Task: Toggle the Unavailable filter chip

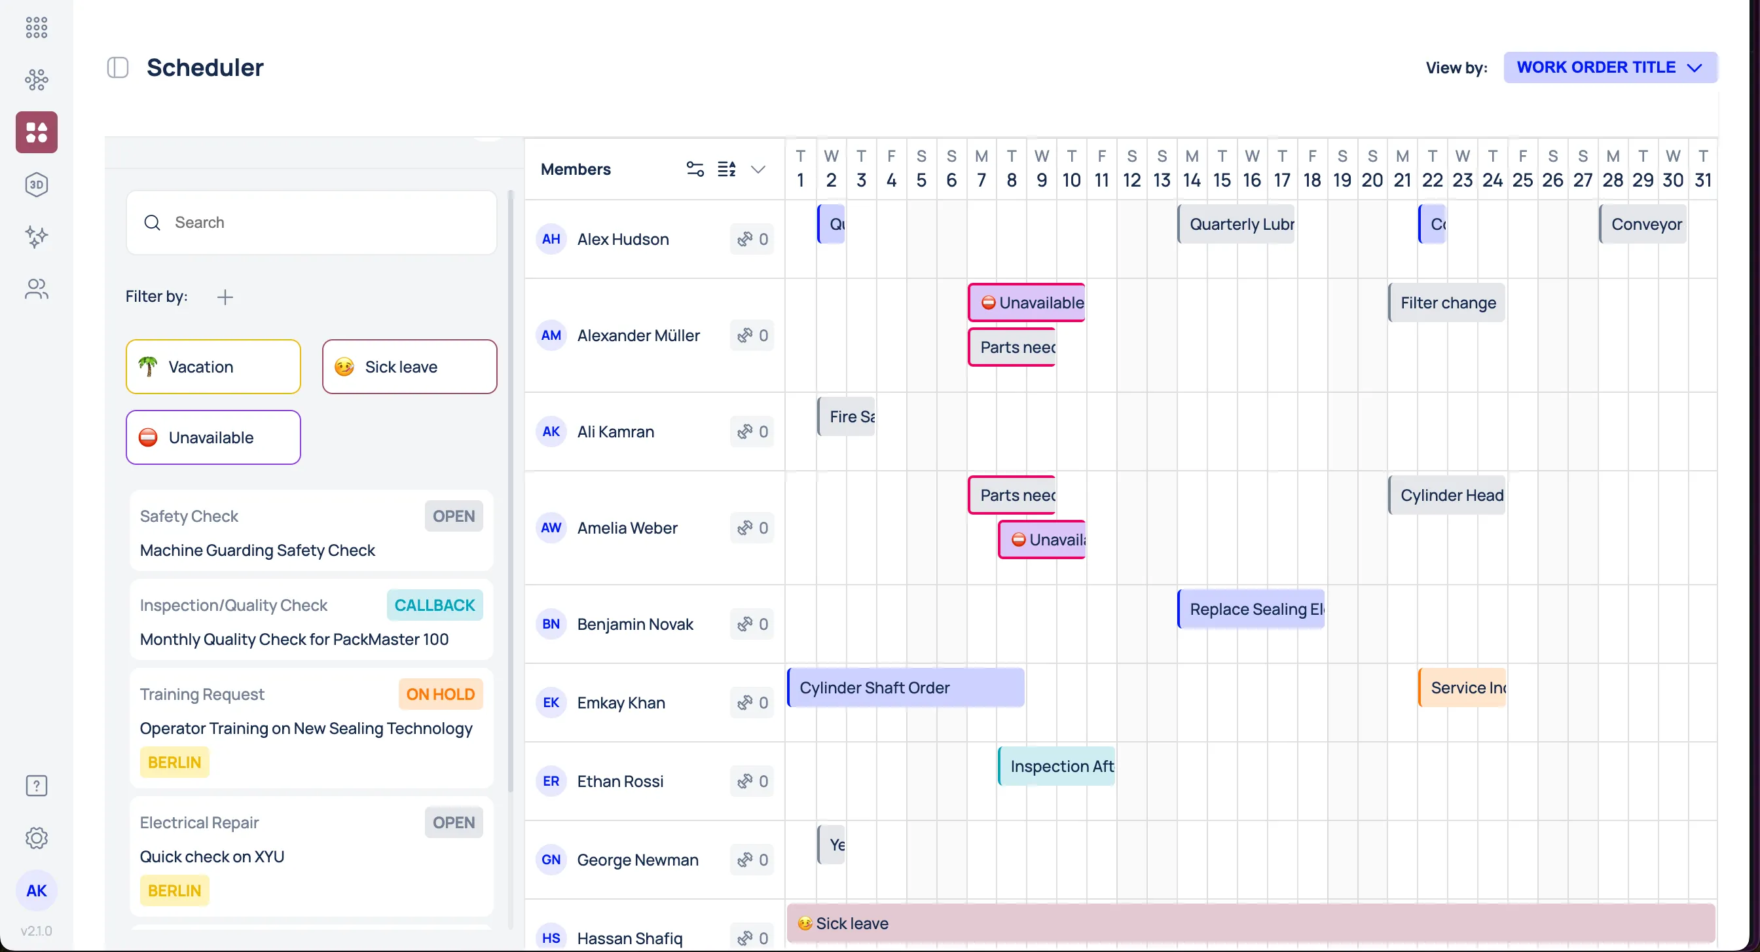Action: tap(213, 437)
